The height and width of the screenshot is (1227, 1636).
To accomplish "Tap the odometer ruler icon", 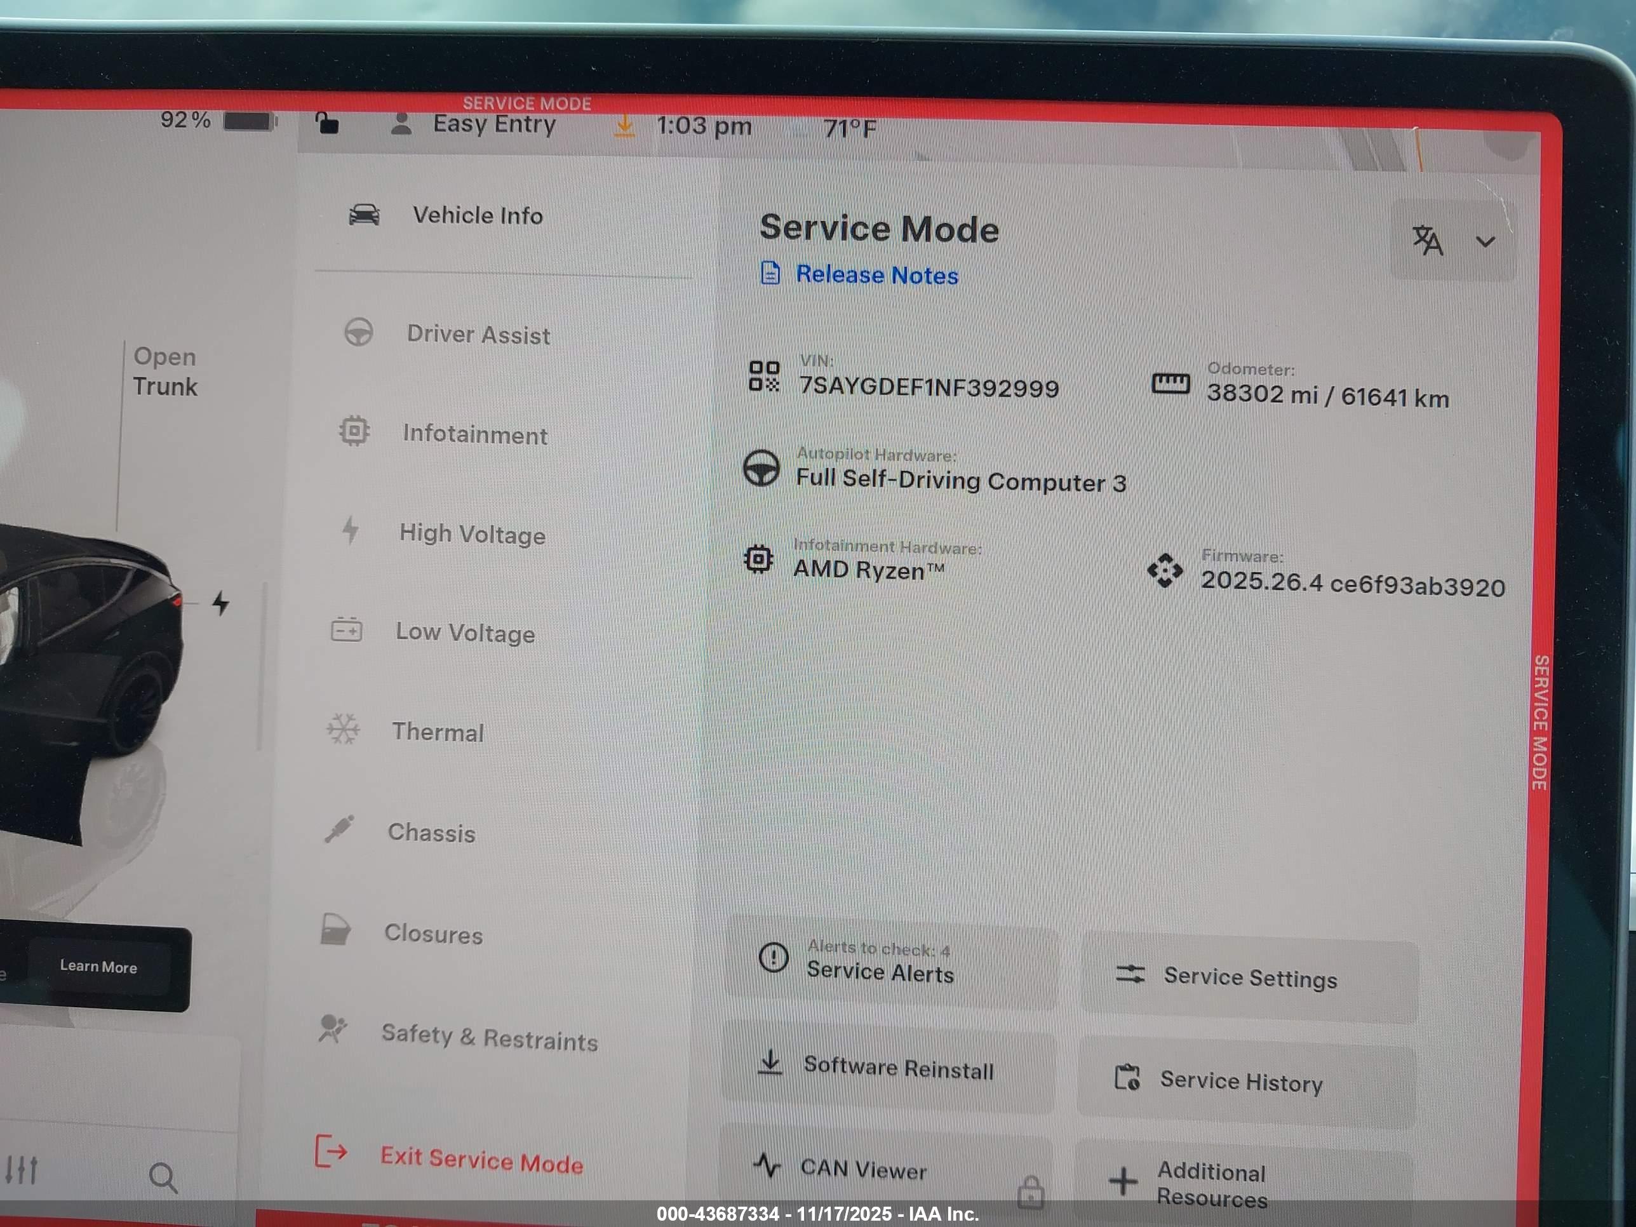I will (1170, 383).
